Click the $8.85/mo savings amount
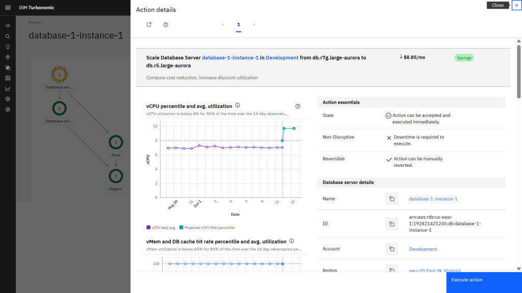522x293 pixels. (414, 57)
